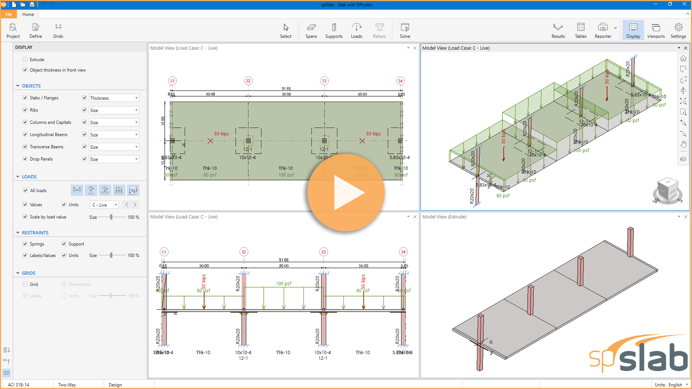Select the Supports tool icon
Image resolution: width=692 pixels, height=389 pixels.
pyautogui.click(x=334, y=31)
